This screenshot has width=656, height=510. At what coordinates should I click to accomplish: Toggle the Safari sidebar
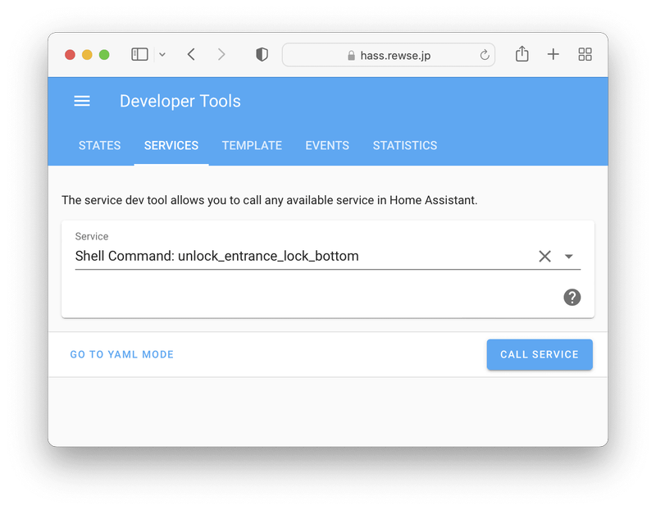[x=140, y=54]
